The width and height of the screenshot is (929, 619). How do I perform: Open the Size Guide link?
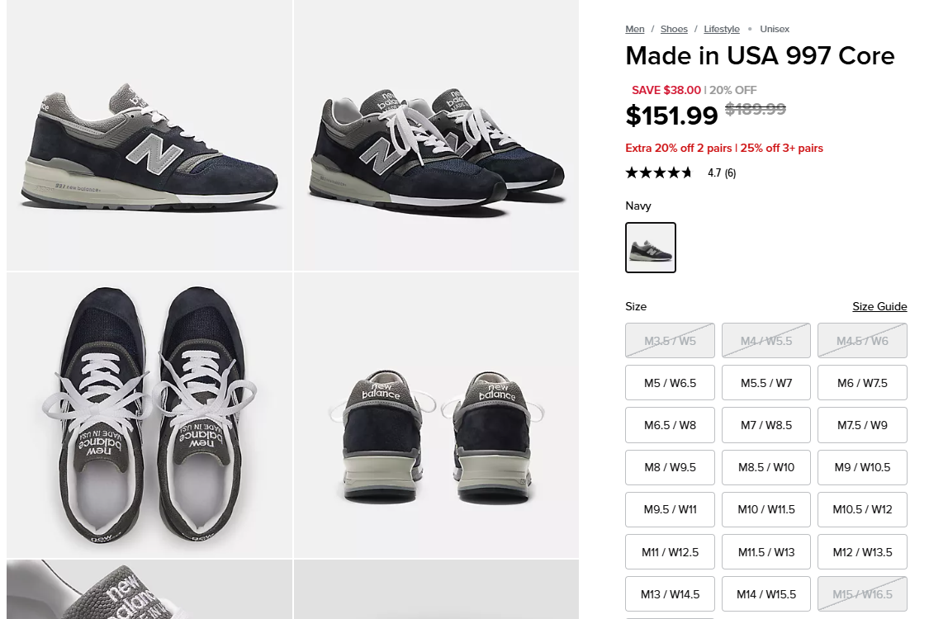click(879, 306)
